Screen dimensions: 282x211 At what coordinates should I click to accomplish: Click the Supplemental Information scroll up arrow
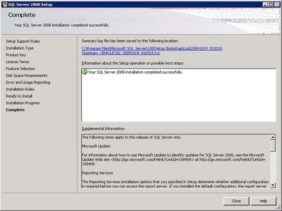(273, 137)
